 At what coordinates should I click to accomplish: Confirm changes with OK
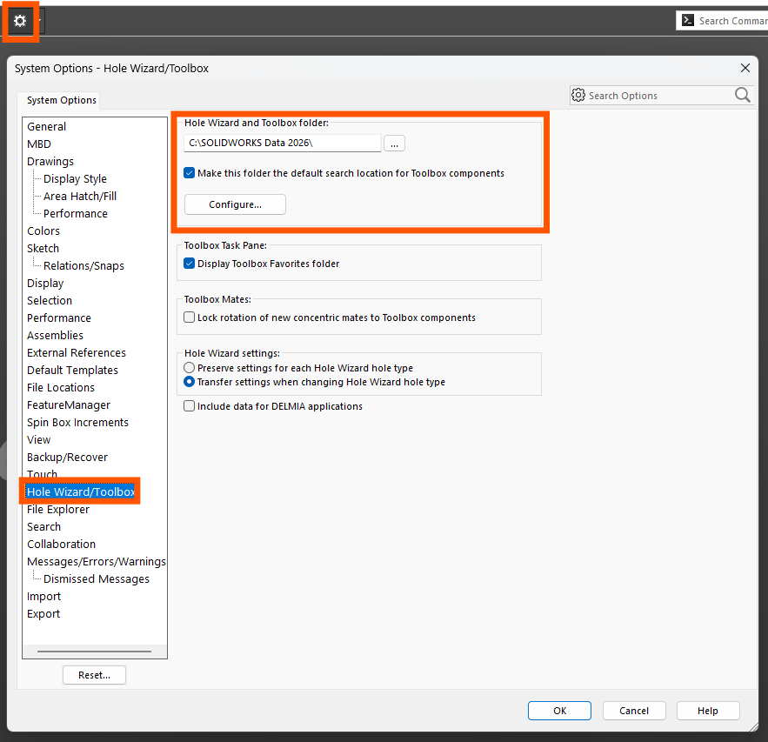pos(559,710)
